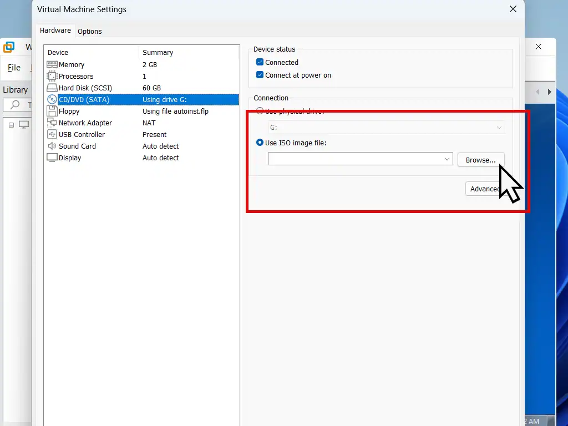Click the USB Controller icon
The height and width of the screenshot is (426, 568).
tap(52, 135)
